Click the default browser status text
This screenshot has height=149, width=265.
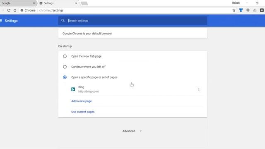[87, 34]
